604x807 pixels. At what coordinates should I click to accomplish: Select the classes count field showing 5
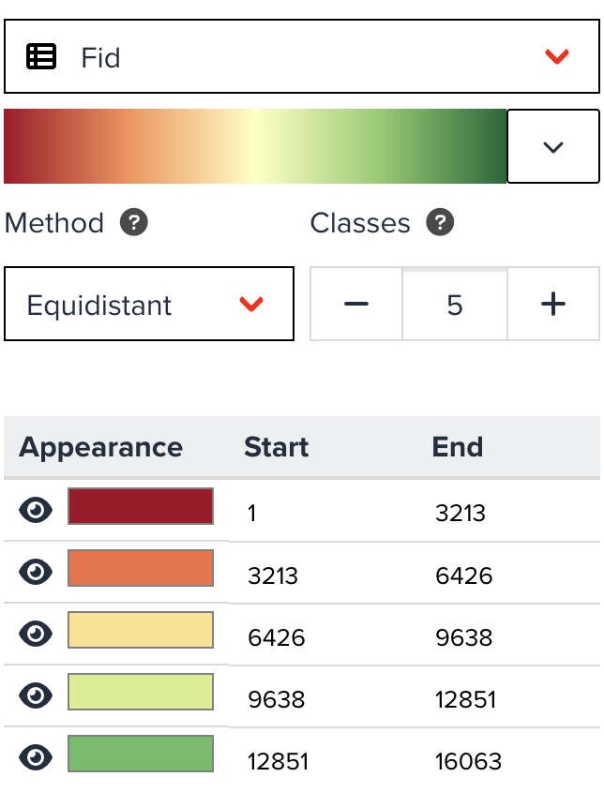[454, 303]
